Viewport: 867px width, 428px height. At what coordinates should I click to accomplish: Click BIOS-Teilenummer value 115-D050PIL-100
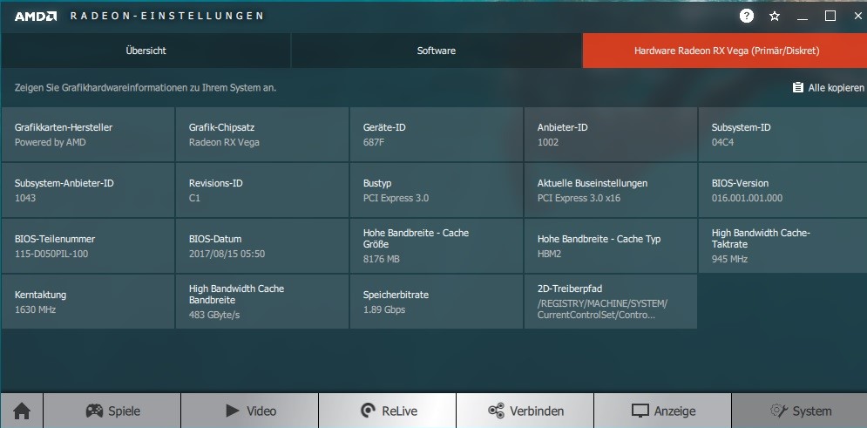click(x=51, y=254)
